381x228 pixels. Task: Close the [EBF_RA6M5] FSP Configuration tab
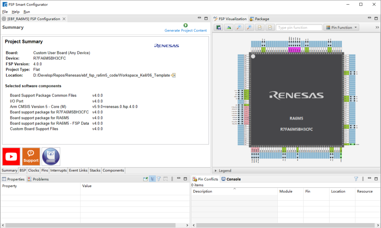tap(64, 19)
